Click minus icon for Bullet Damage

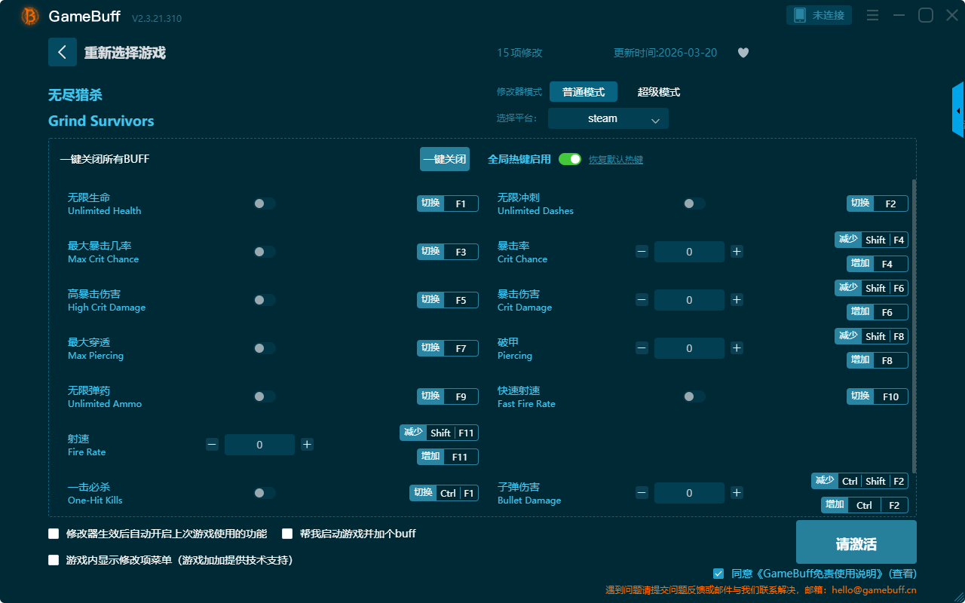[642, 493]
